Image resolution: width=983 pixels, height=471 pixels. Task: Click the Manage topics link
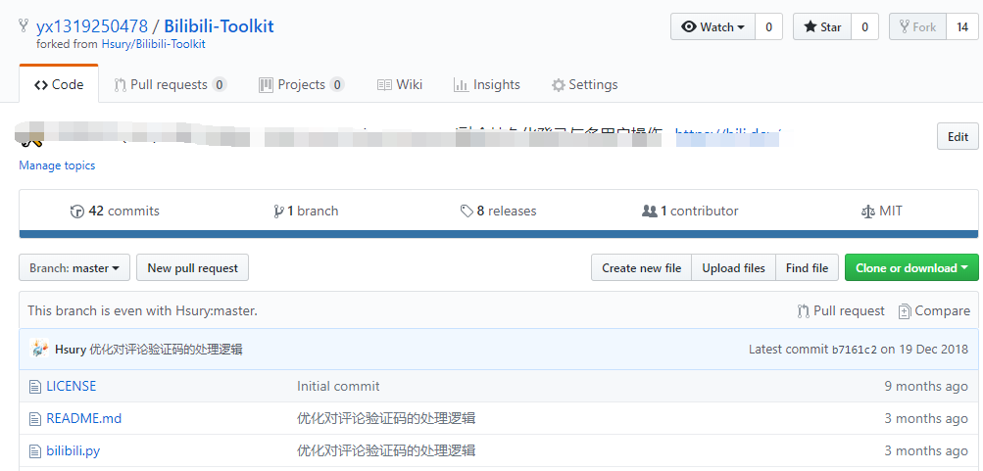coord(57,165)
